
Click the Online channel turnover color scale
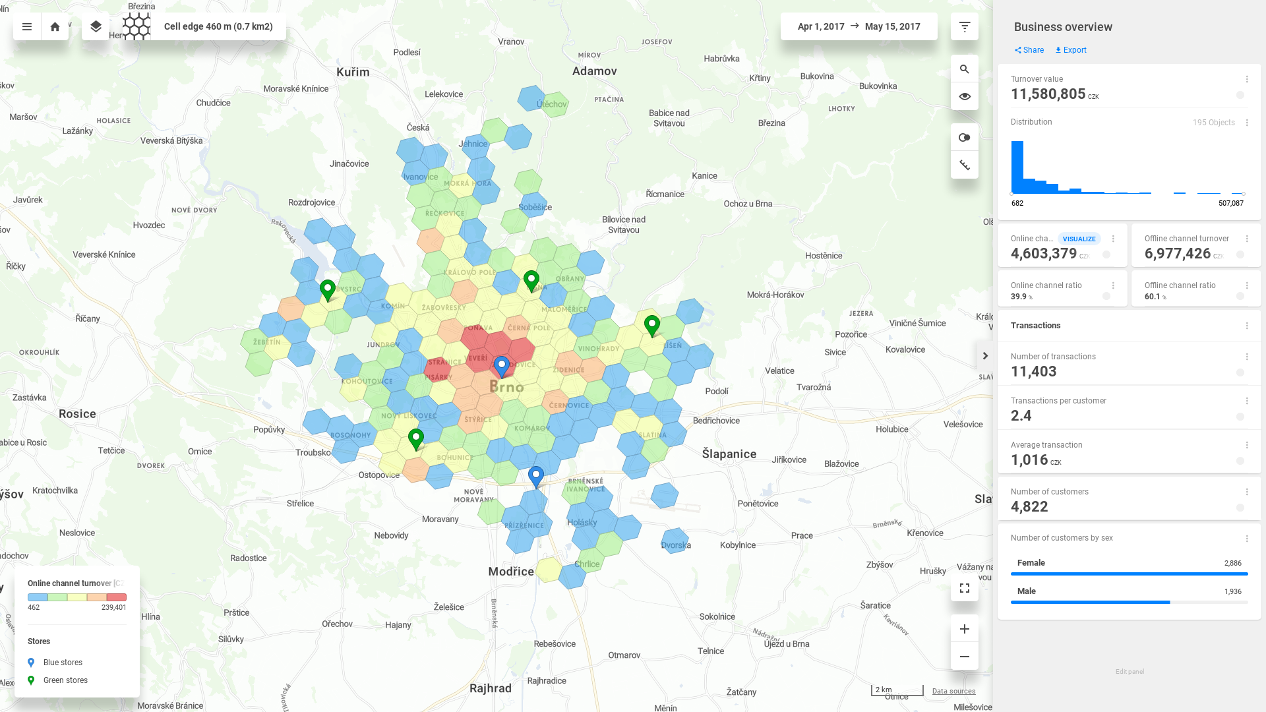tap(76, 597)
